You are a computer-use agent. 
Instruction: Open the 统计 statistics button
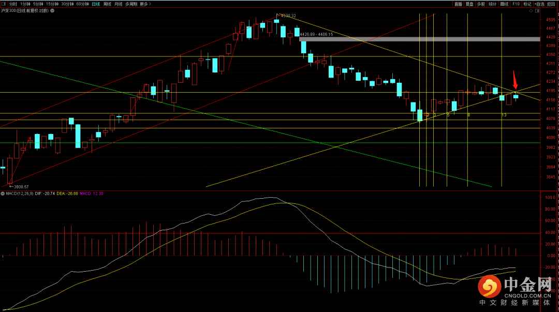[x=492, y=4]
